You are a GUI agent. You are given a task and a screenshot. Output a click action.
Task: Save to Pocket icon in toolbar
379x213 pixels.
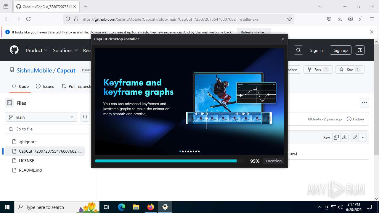329,19
